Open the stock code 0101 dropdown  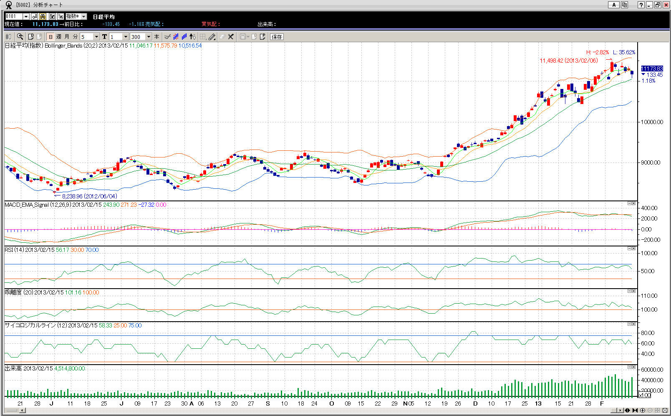click(26, 17)
